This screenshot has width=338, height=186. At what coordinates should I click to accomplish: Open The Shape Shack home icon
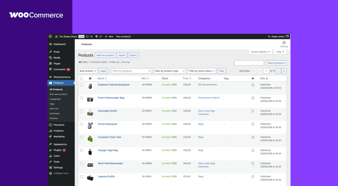(x=56, y=36)
